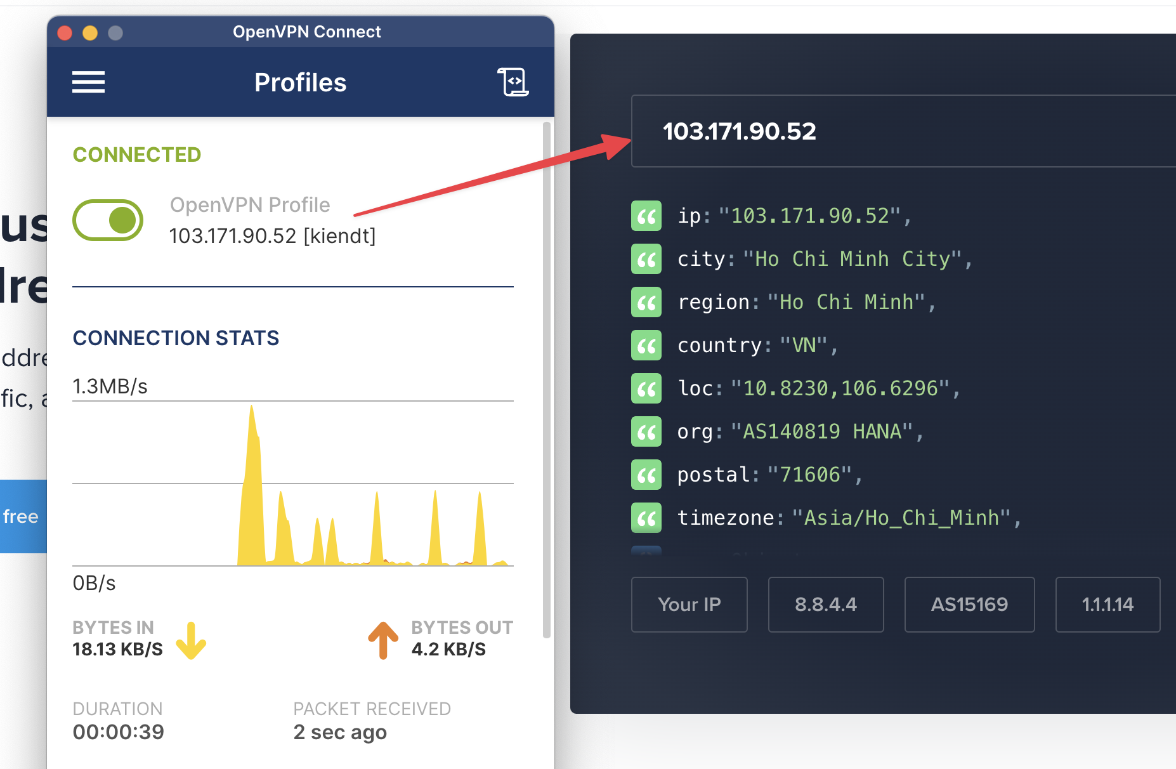Click the yellow bytes in down-arrow icon
1176x769 pixels.
191,641
